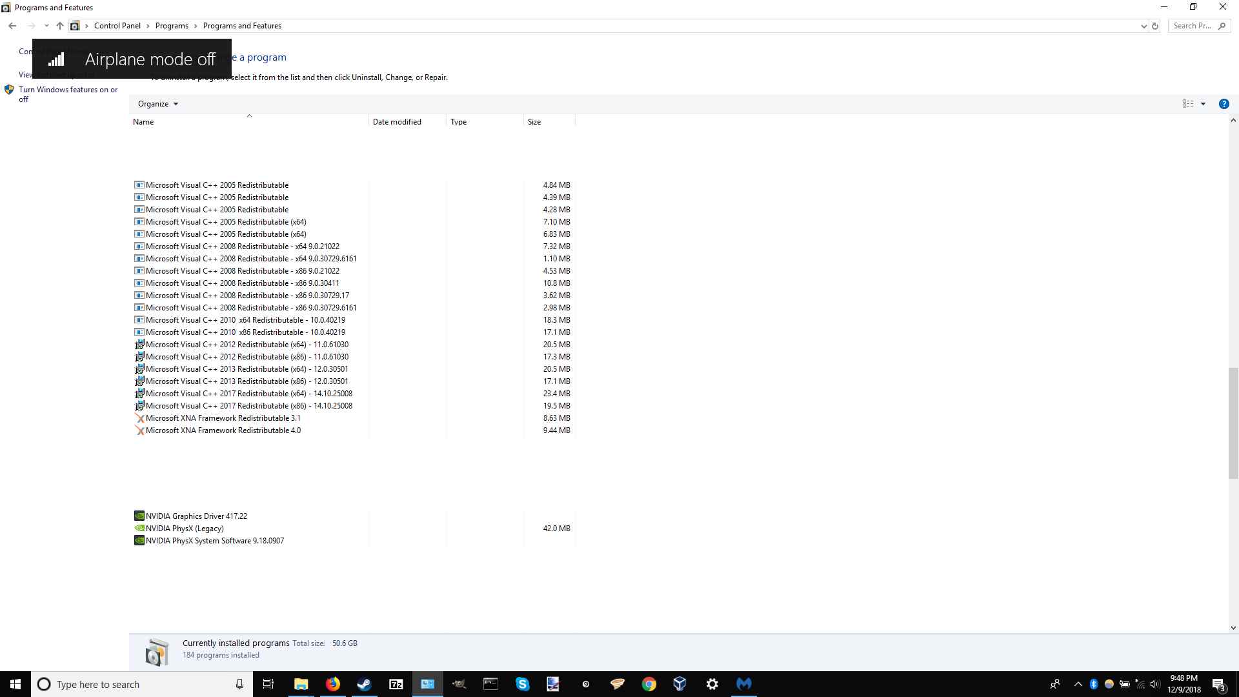The height and width of the screenshot is (697, 1239).
Task: Click the Control Panel breadcrumb
Action: (x=117, y=26)
